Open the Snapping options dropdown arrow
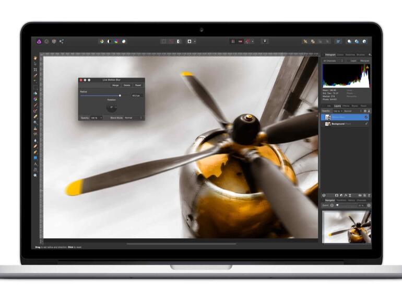The image size is (402, 302). [253, 41]
